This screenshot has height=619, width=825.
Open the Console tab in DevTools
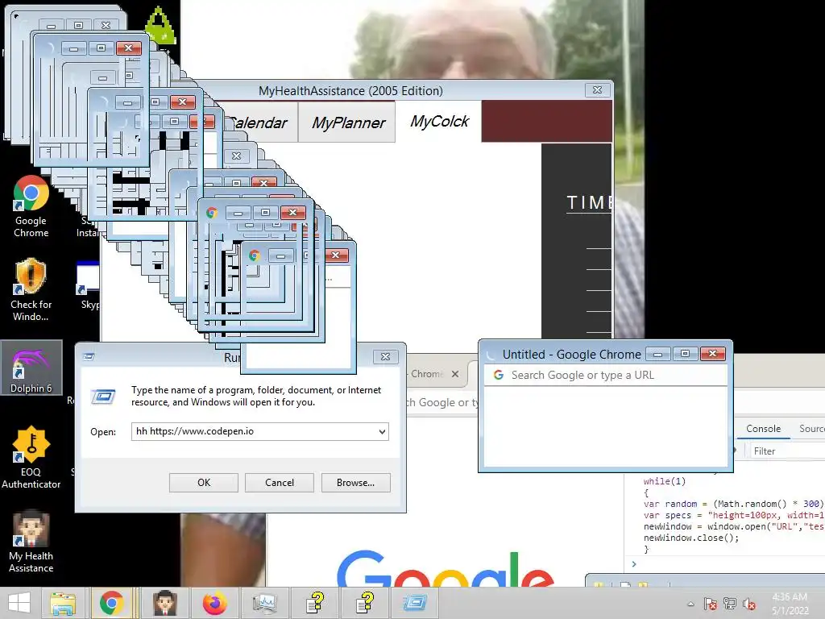763,429
